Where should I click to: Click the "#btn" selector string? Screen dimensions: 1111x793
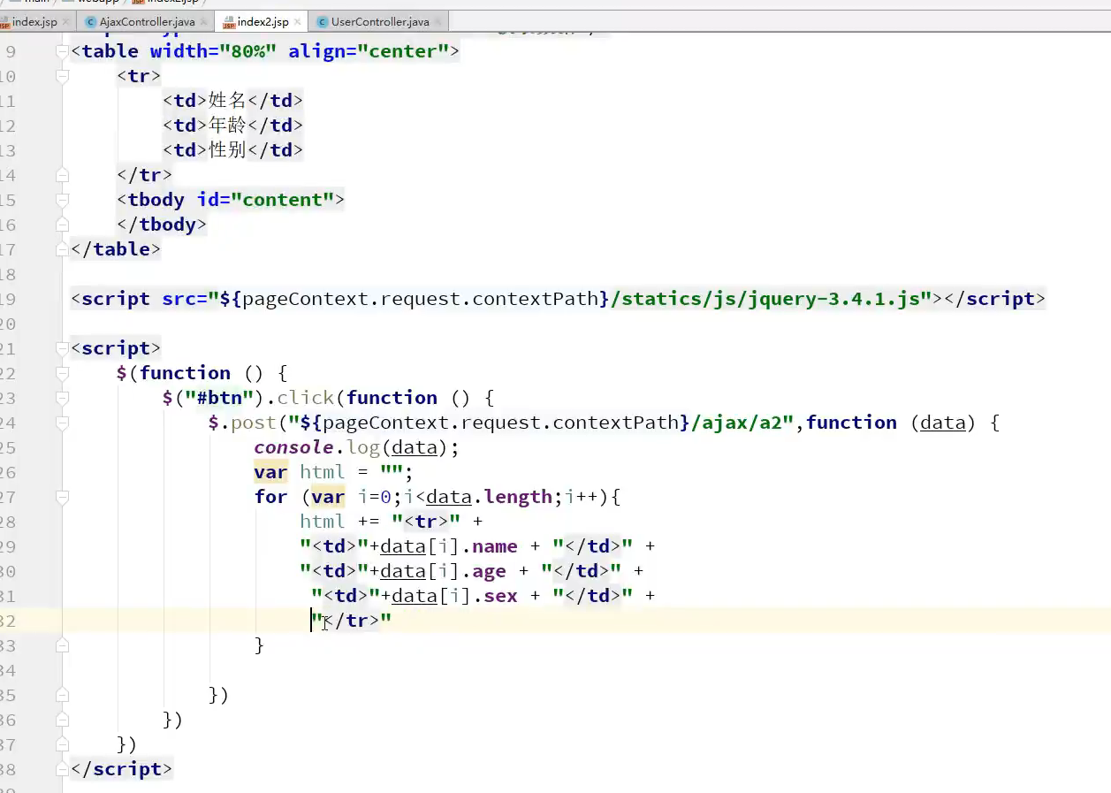[219, 398]
